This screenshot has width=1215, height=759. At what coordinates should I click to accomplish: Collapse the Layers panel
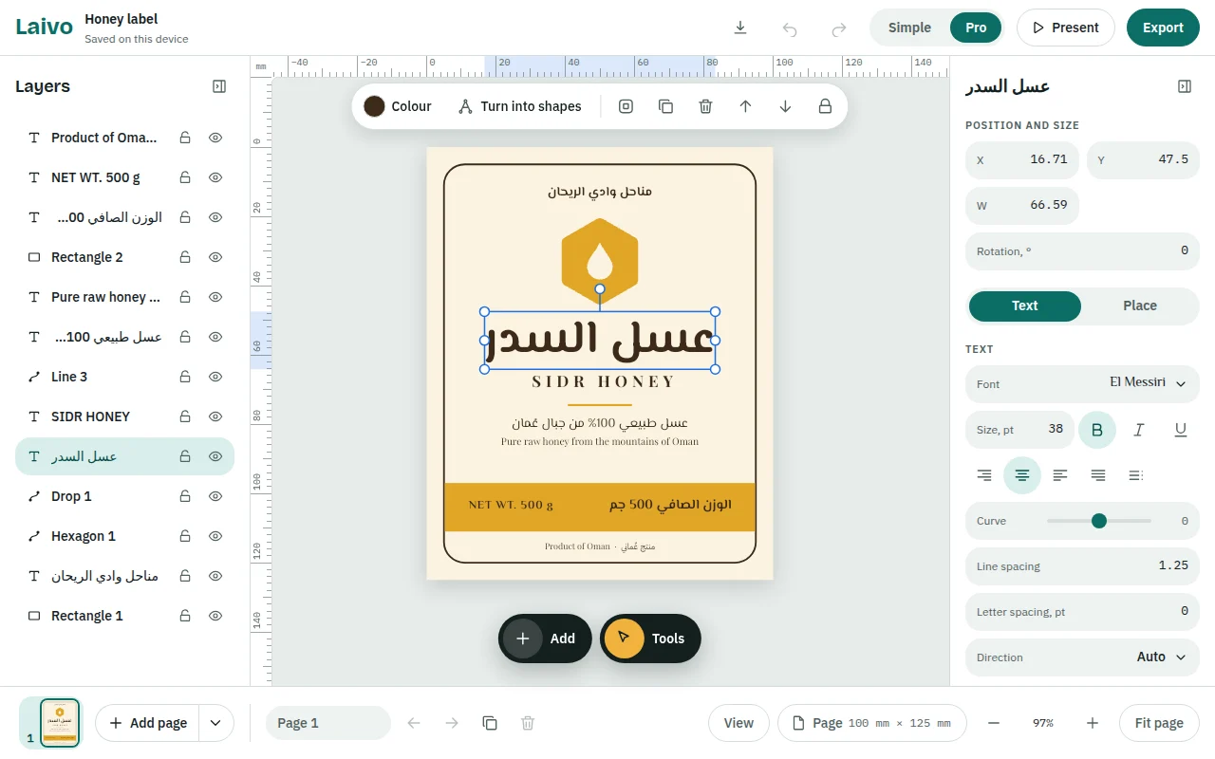219,86
